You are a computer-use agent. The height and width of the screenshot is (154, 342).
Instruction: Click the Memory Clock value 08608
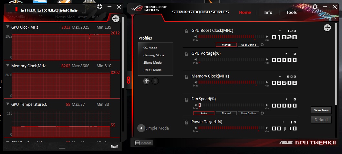tap(284, 83)
